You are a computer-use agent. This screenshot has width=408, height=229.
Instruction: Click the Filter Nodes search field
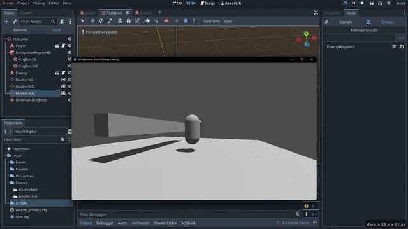tap(38, 22)
